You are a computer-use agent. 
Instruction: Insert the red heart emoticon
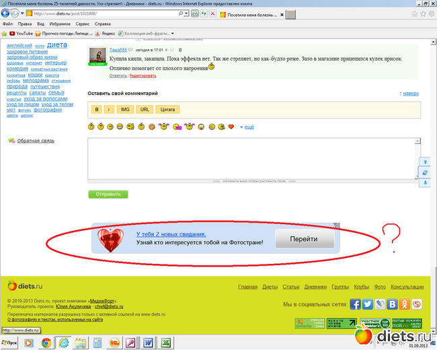click(x=231, y=127)
